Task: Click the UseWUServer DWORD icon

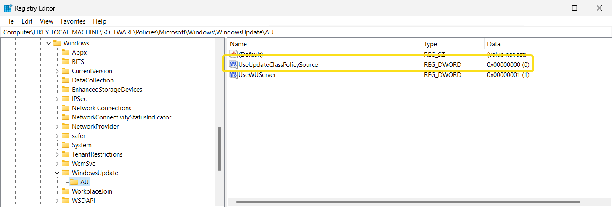Action: point(233,75)
